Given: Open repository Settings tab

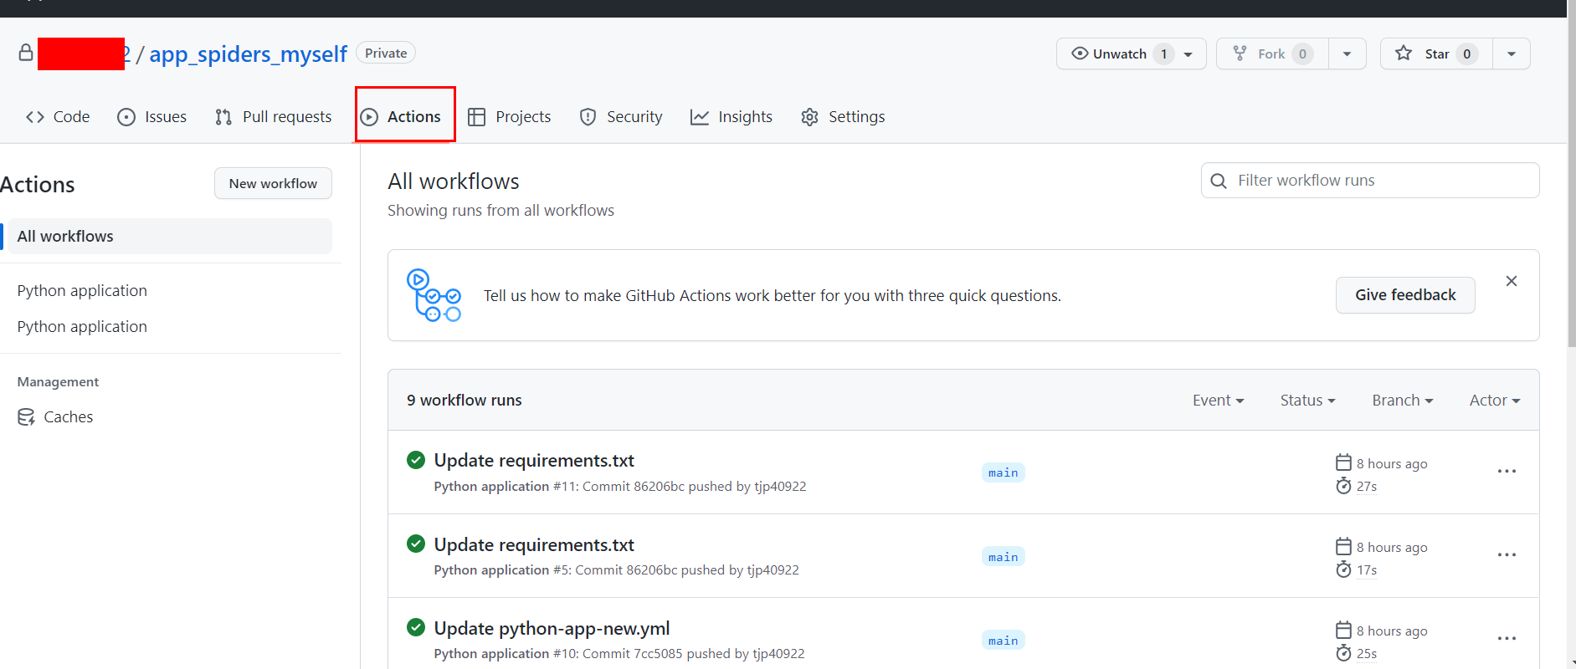Looking at the screenshot, I should [843, 117].
